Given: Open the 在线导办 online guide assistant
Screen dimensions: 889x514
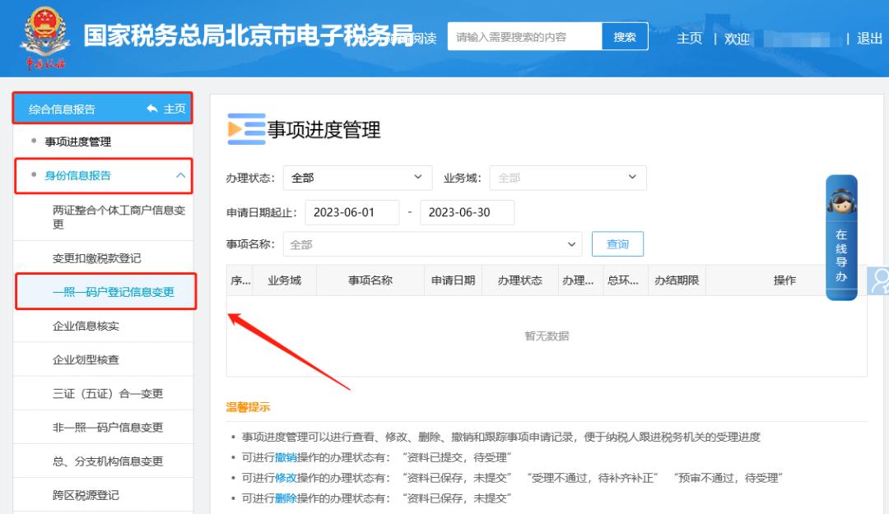Looking at the screenshot, I should point(840,243).
